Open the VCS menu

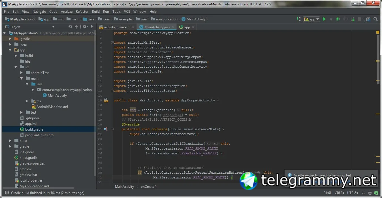pyautogui.click(x=127, y=12)
